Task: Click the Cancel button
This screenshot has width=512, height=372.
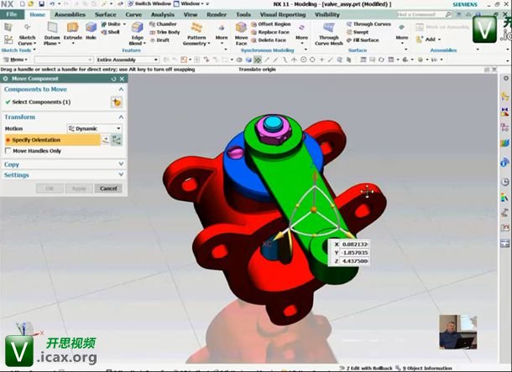Action: [108, 189]
